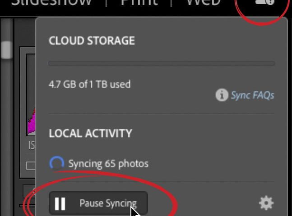Click the cloud storage usage bar
The image size is (292, 216).
(x=161, y=63)
